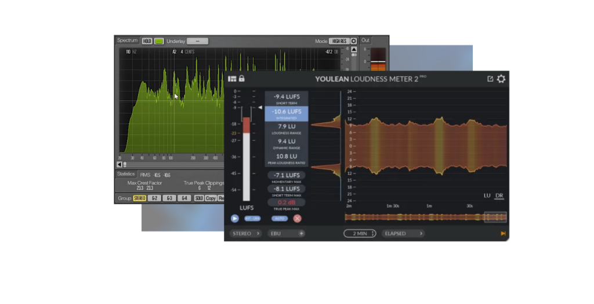
Task: Click the Copy button in Group row
Action: click(x=211, y=198)
